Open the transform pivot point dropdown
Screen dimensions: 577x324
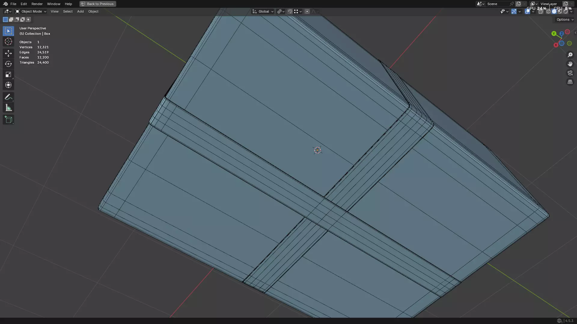(x=281, y=11)
